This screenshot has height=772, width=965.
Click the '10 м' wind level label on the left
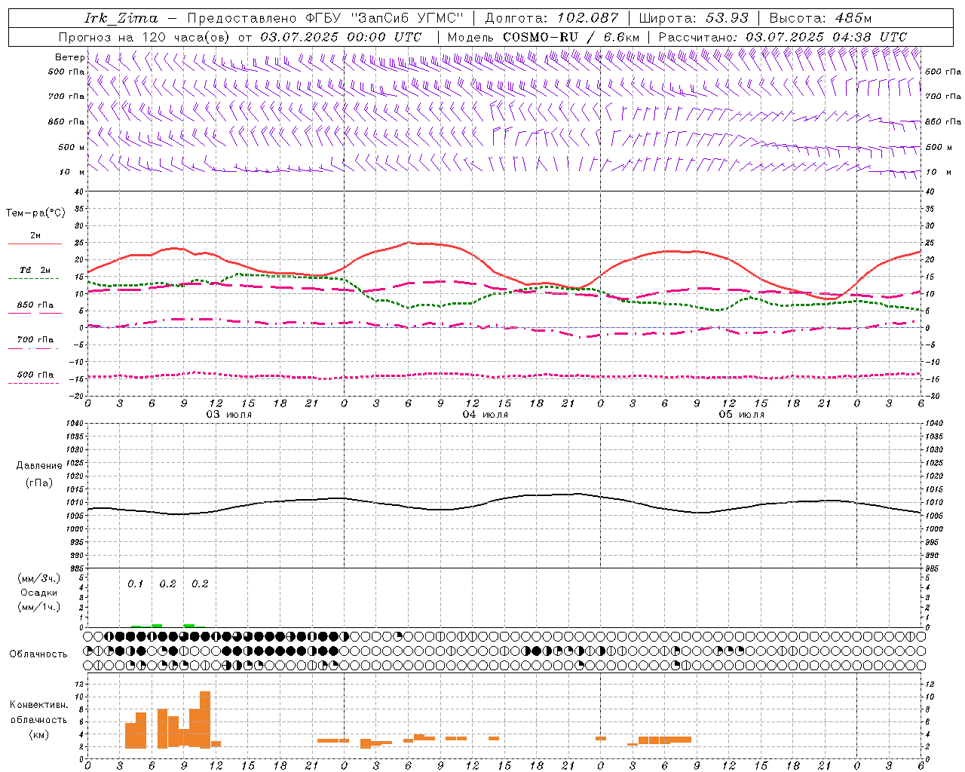click(72, 172)
